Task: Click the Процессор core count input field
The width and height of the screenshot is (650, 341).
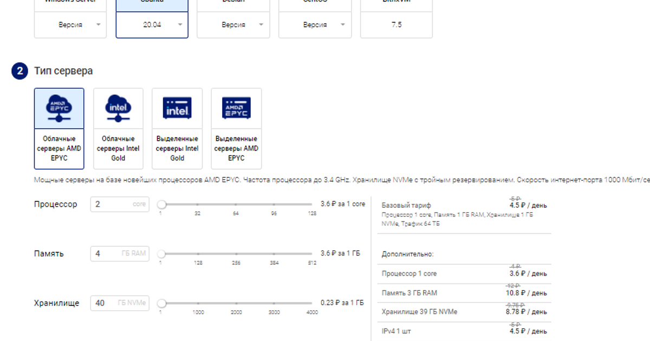Action: point(120,205)
